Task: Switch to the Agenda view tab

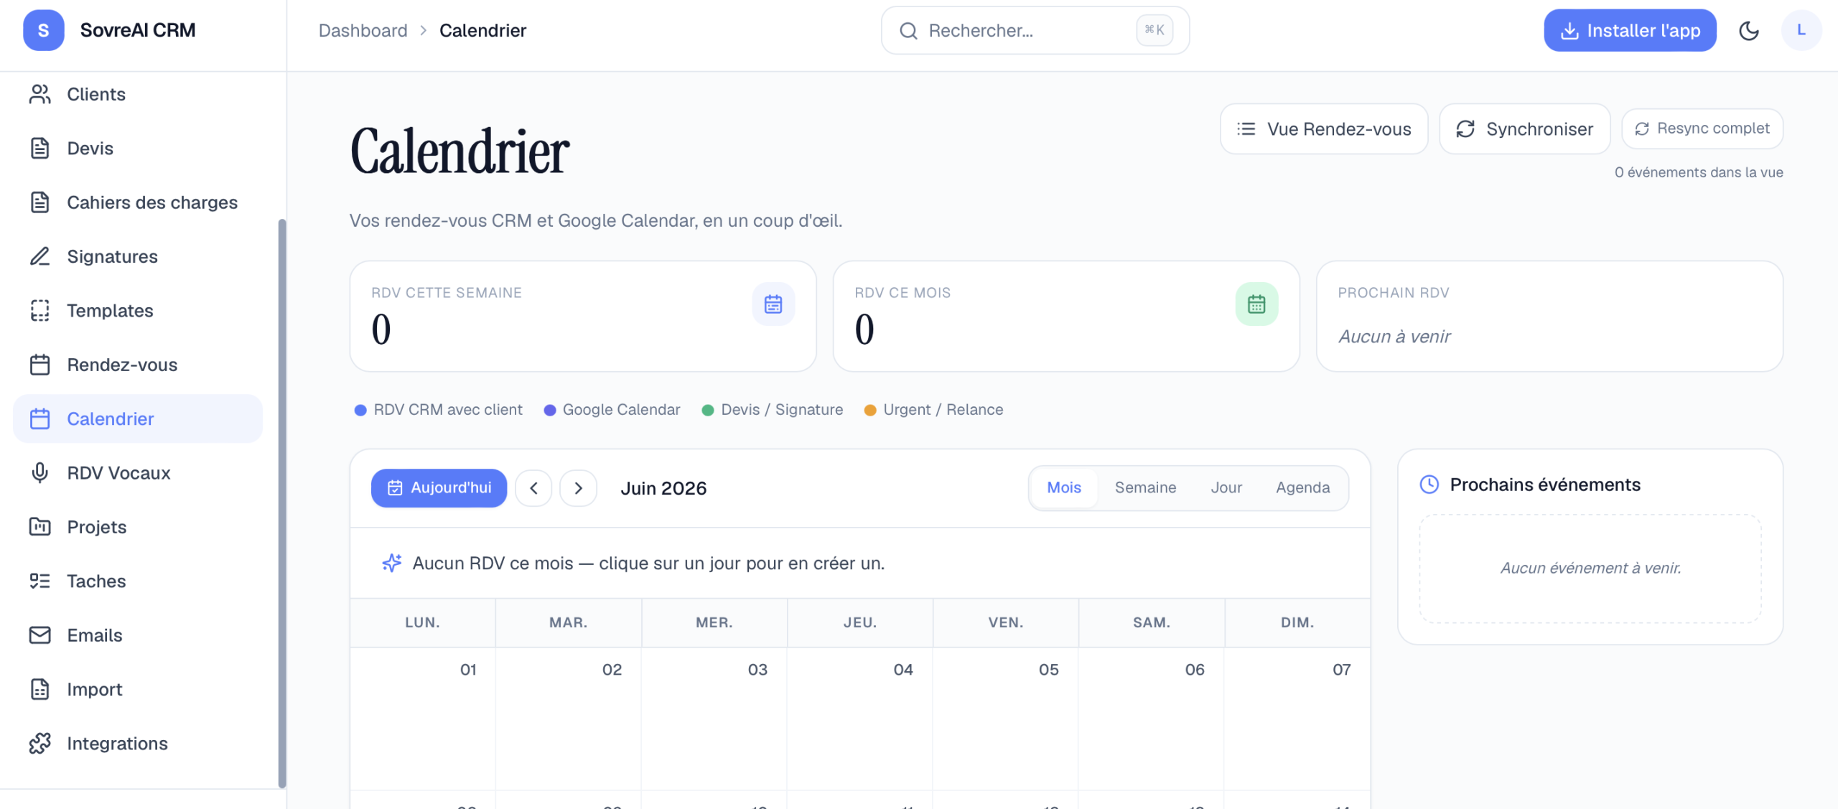Action: coord(1302,488)
